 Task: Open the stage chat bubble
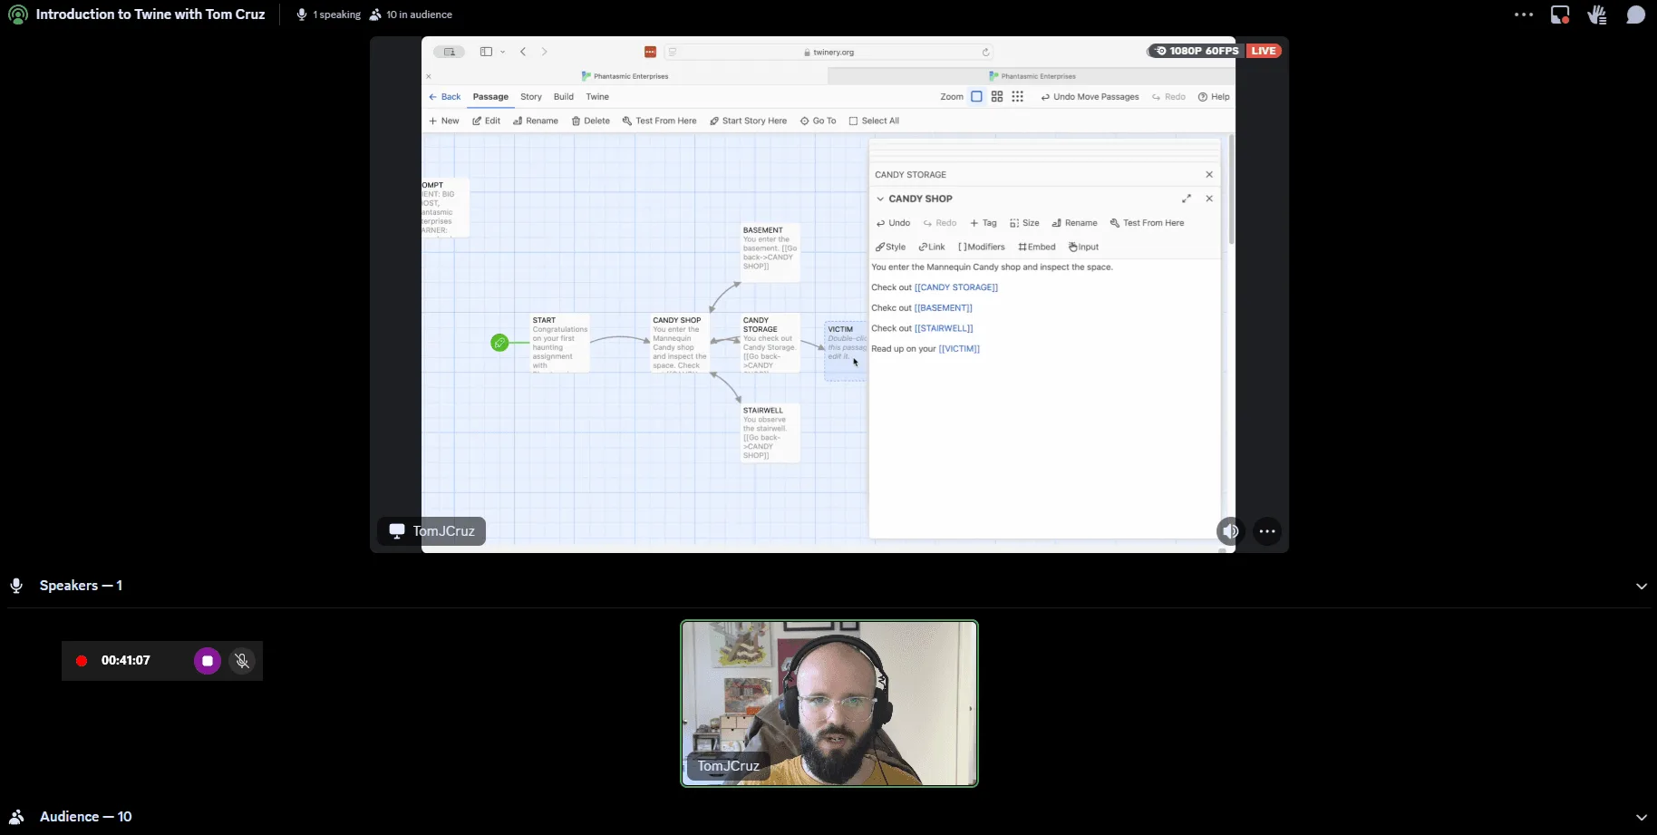coord(1635,15)
